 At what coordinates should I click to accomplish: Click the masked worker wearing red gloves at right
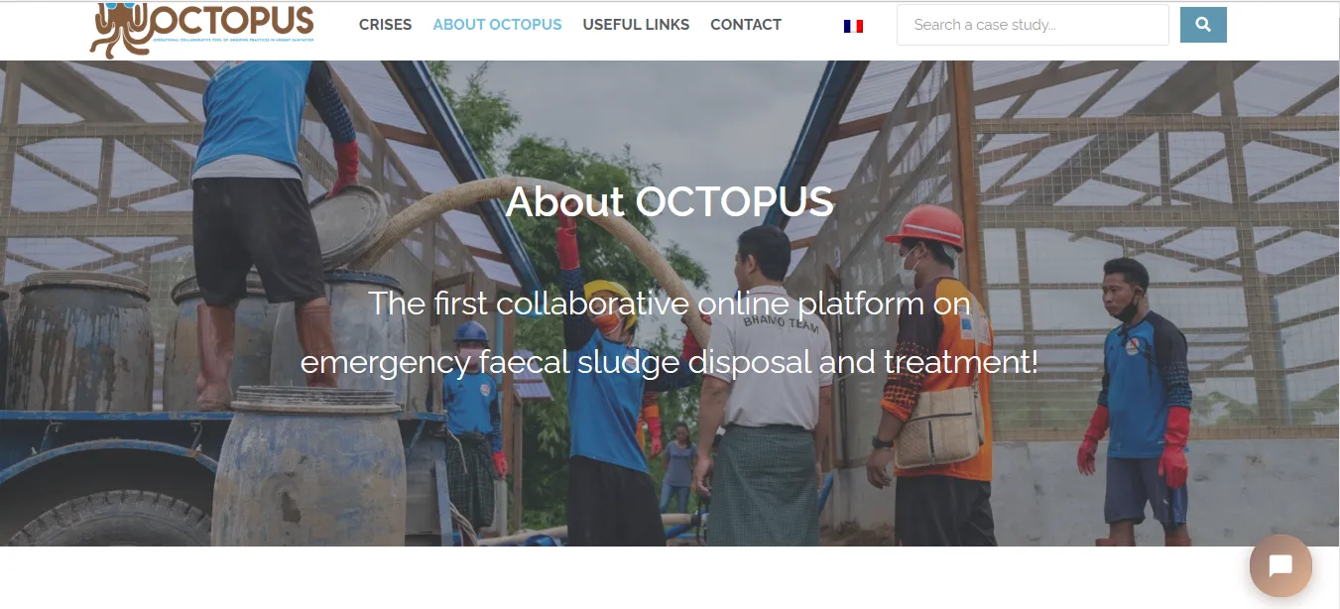click(x=1136, y=402)
